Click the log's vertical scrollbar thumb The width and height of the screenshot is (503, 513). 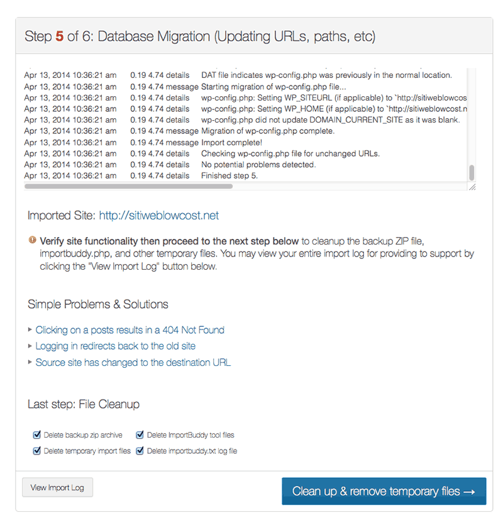tap(472, 173)
